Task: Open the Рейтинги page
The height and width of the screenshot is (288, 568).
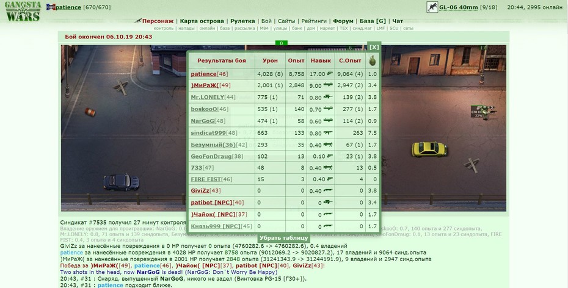Action: click(314, 21)
